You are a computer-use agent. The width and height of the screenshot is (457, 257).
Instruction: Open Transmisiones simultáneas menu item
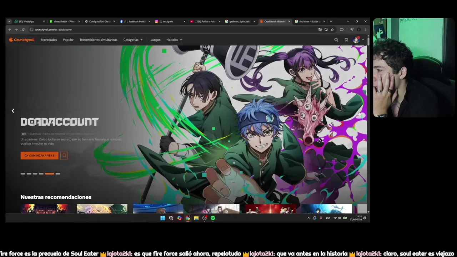[x=99, y=40]
